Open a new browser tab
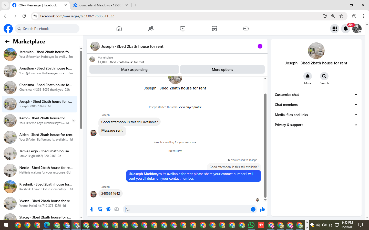 pos(136,5)
